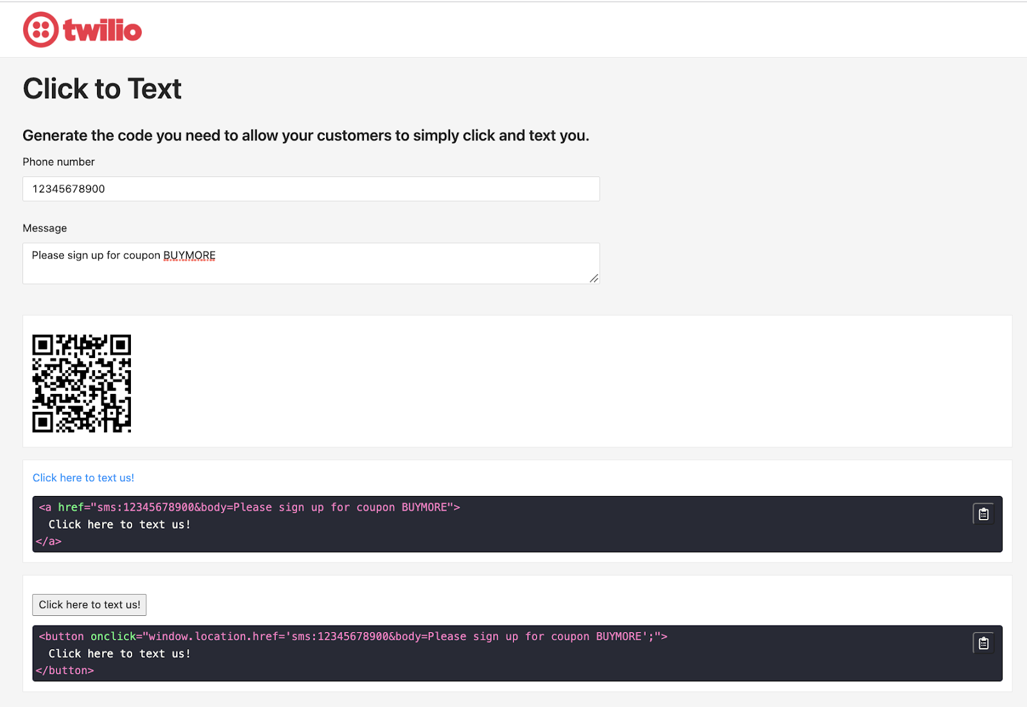Click the button onclick code line
1027x707 pixels.
pyautogui.click(x=353, y=636)
